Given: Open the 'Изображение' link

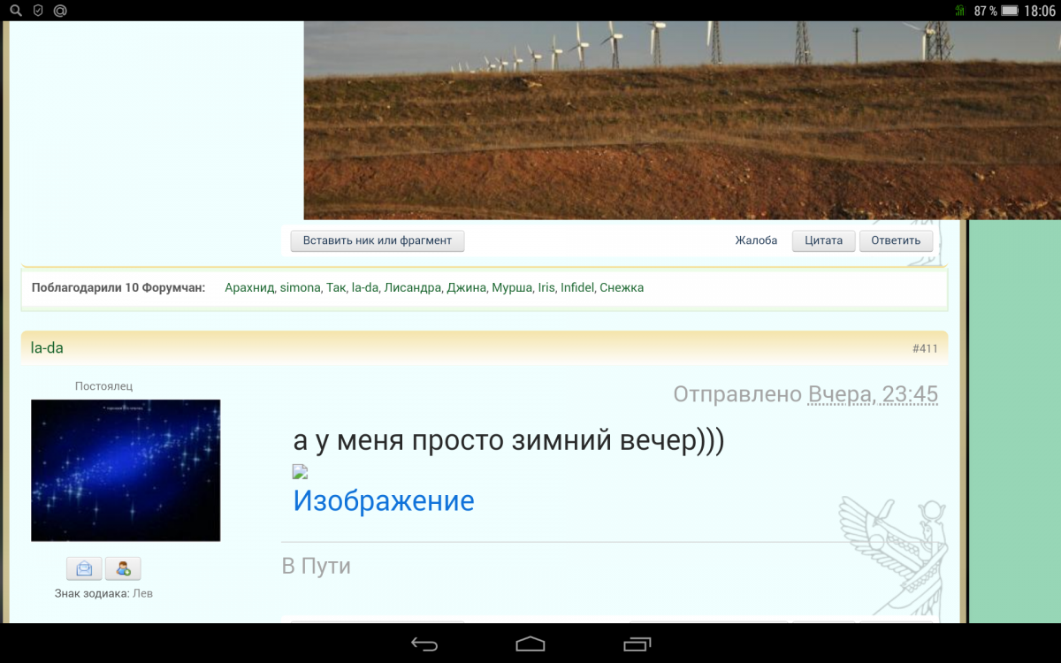Looking at the screenshot, I should pos(383,501).
